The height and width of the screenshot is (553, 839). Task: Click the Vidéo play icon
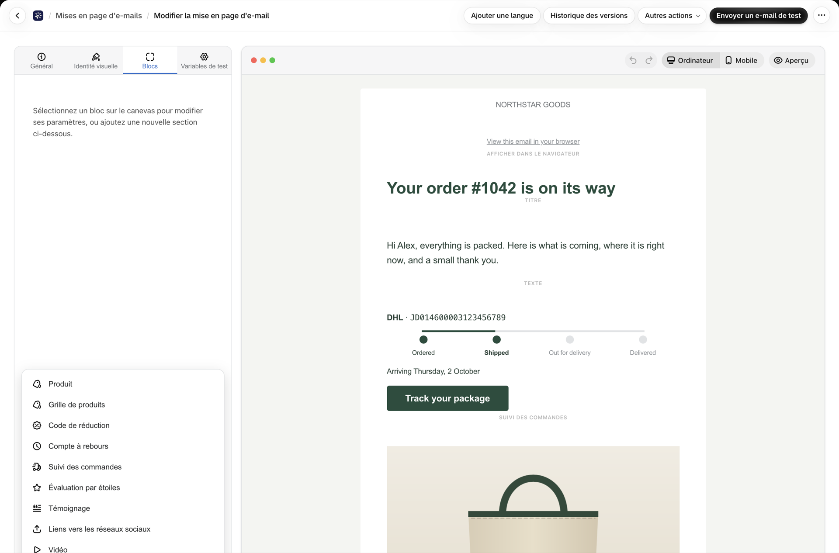pos(37,550)
